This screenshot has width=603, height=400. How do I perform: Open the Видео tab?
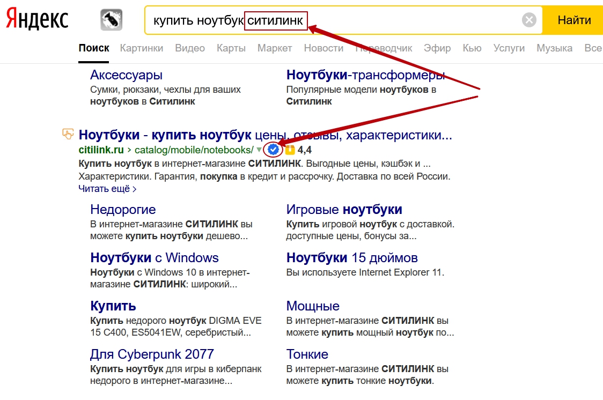(x=190, y=48)
